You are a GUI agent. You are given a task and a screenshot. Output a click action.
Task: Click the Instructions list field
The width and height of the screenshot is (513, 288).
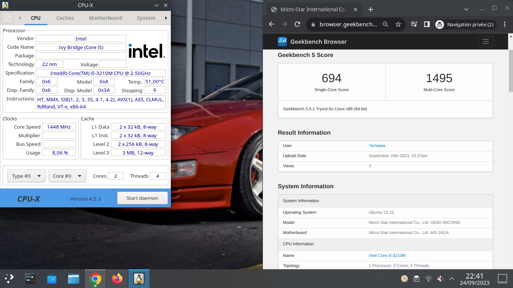tap(101, 102)
